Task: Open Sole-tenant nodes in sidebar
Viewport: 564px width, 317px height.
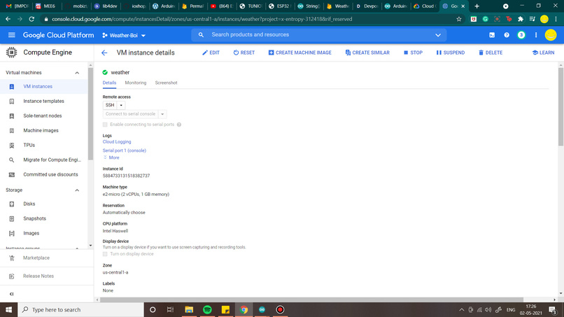Action: click(x=44, y=116)
